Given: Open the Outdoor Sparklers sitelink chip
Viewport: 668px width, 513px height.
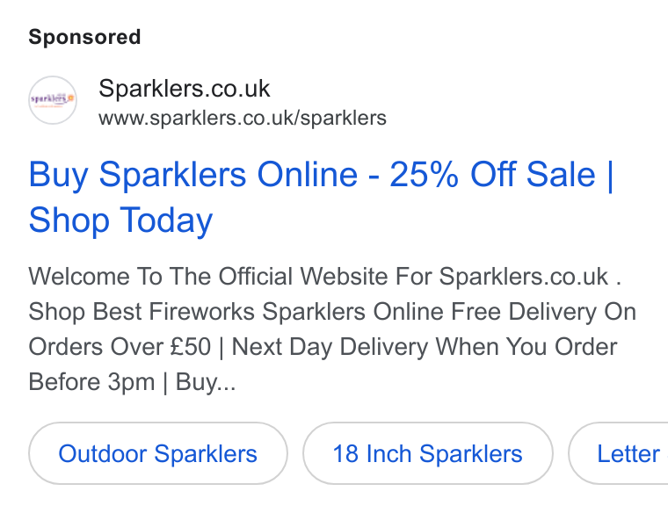Looking at the screenshot, I should coord(158,453).
